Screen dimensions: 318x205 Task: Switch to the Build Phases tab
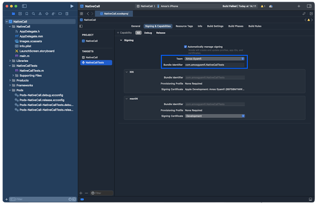[x=236, y=26]
